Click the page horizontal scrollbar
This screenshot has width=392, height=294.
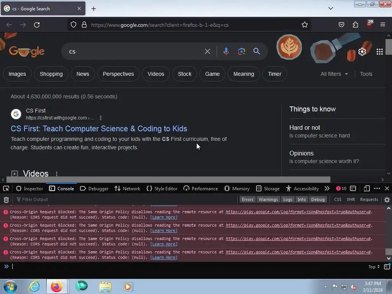pos(168,180)
